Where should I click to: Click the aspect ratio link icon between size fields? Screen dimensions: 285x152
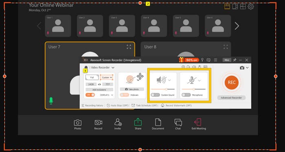point(99,84)
